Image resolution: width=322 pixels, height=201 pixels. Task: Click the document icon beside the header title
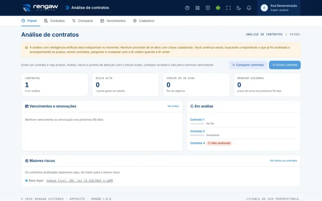[68, 8]
